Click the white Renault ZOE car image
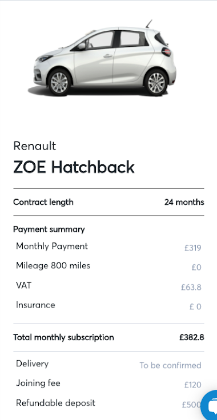Screen dimensions: 217x420 point(105,58)
